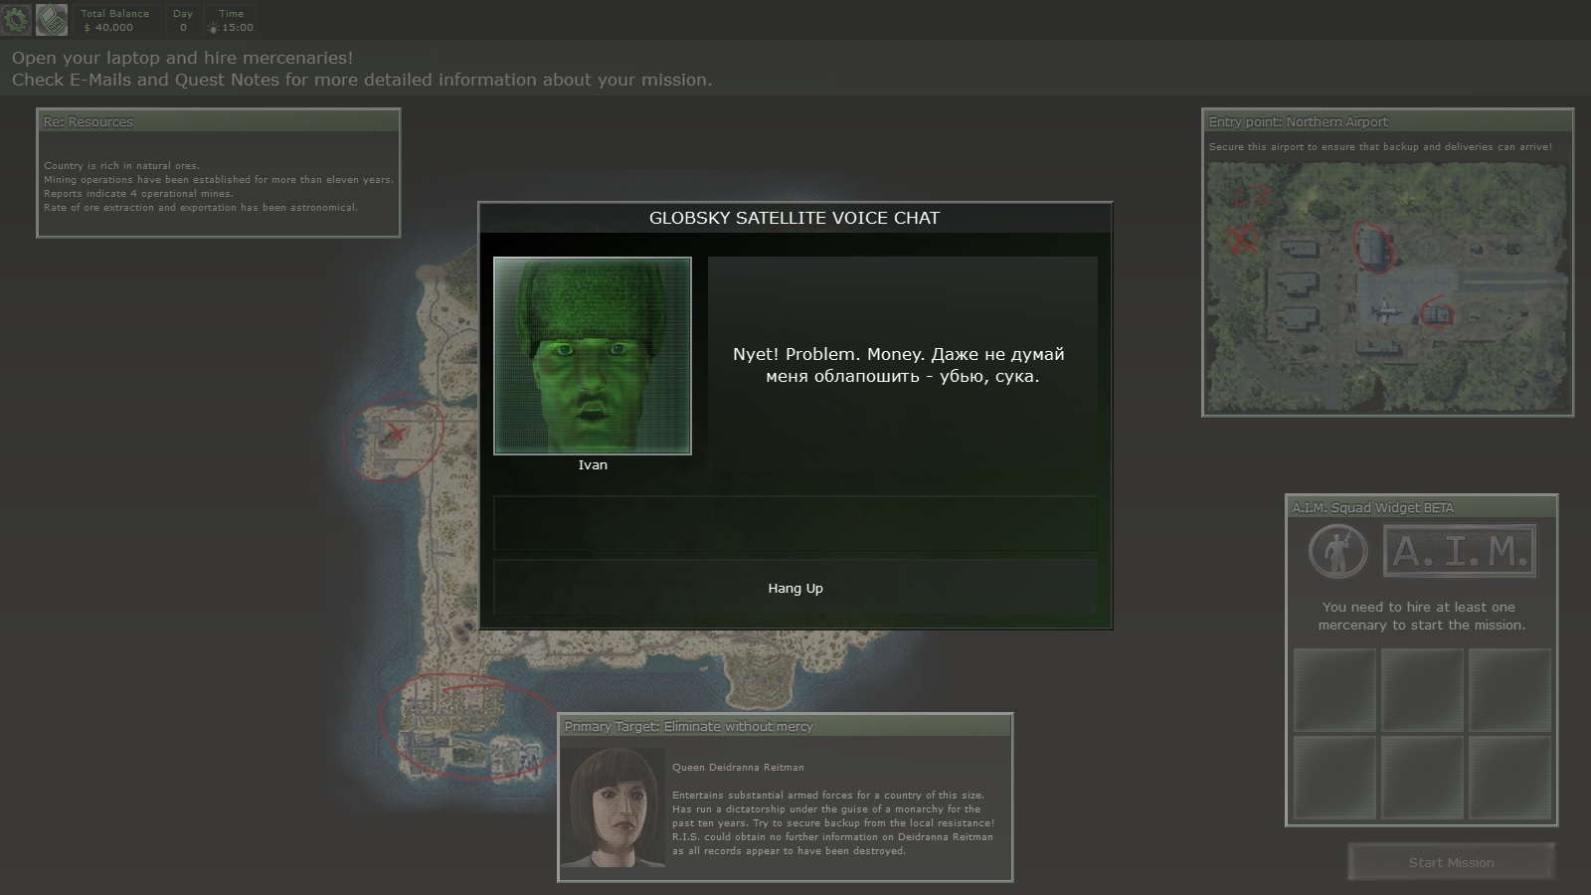Image resolution: width=1591 pixels, height=895 pixels.
Task: Click the Day 0 counter
Action: (183, 20)
